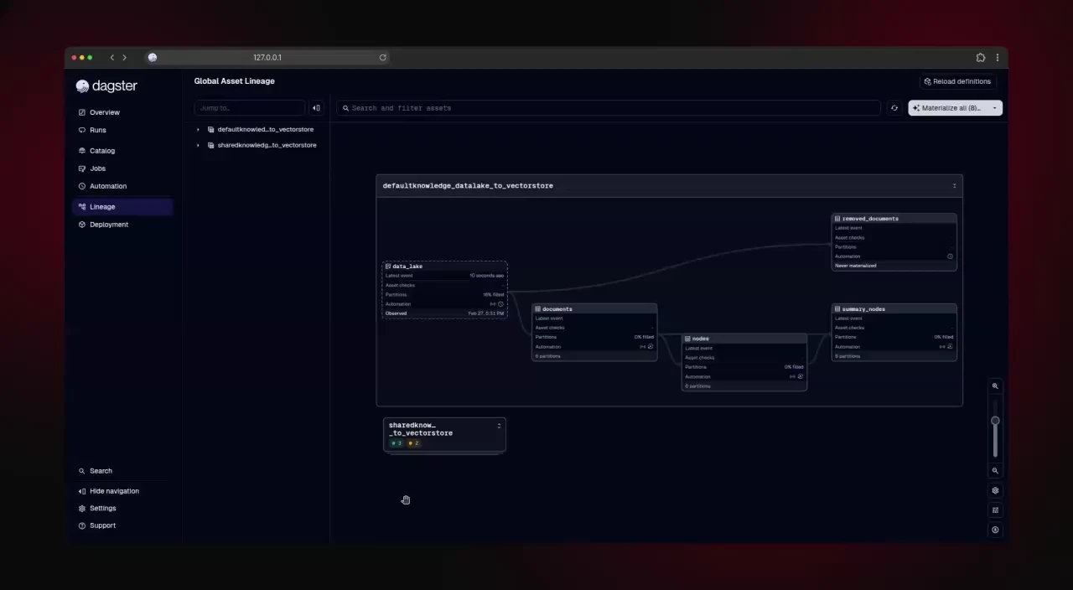Image resolution: width=1073 pixels, height=590 pixels.
Task: Open the Runs page
Action: pos(122,130)
